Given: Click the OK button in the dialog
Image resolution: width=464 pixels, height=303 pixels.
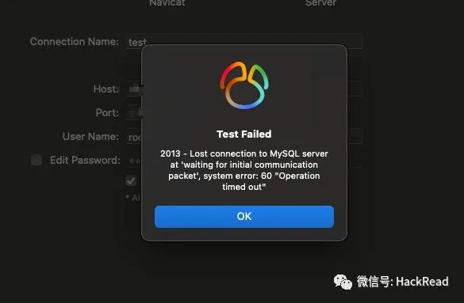Looking at the screenshot, I should (244, 217).
